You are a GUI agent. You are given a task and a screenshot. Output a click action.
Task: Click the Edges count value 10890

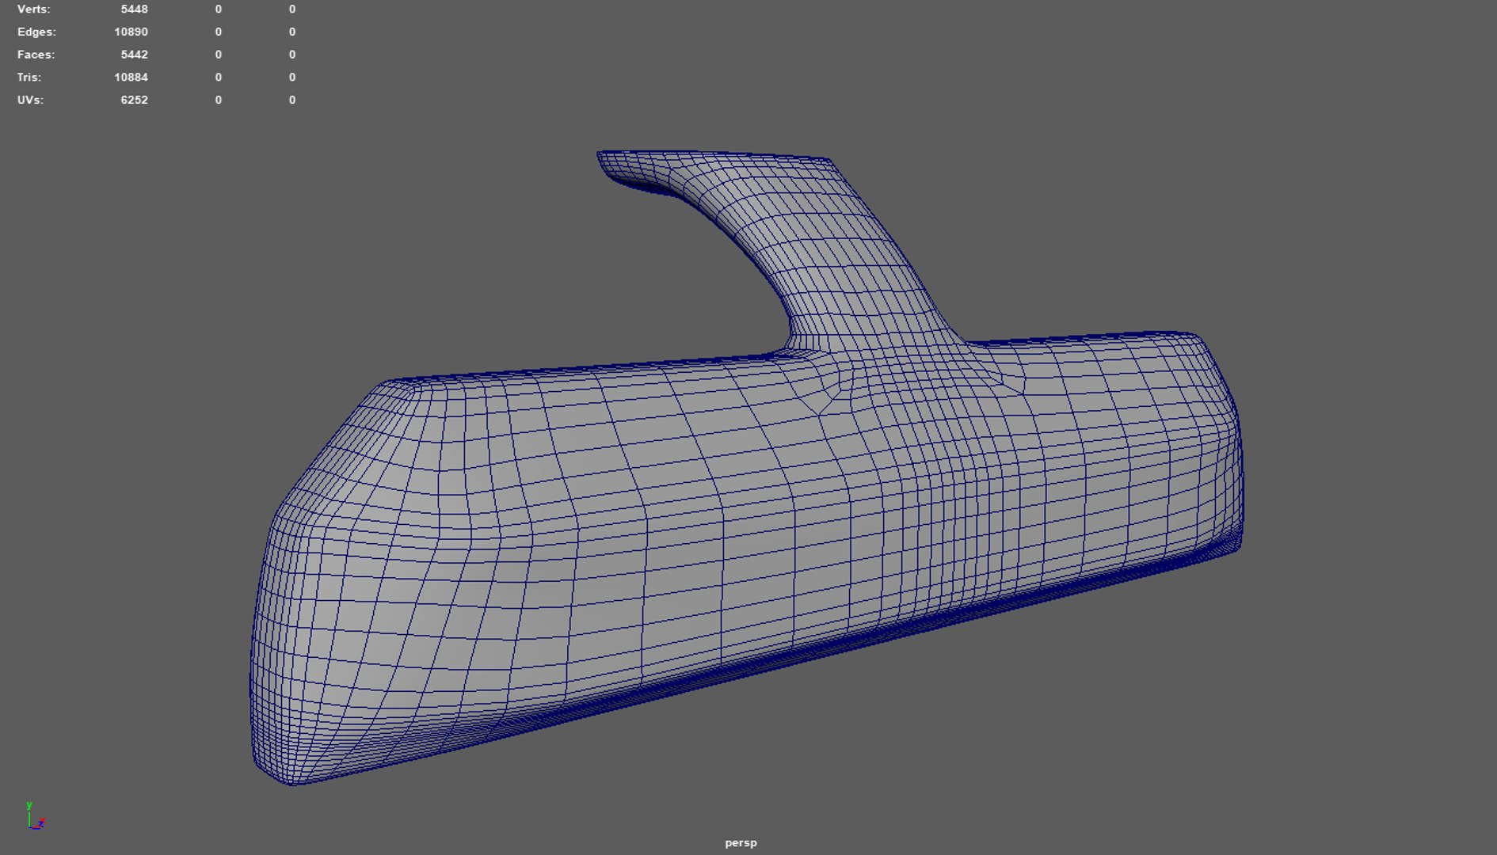tap(131, 32)
